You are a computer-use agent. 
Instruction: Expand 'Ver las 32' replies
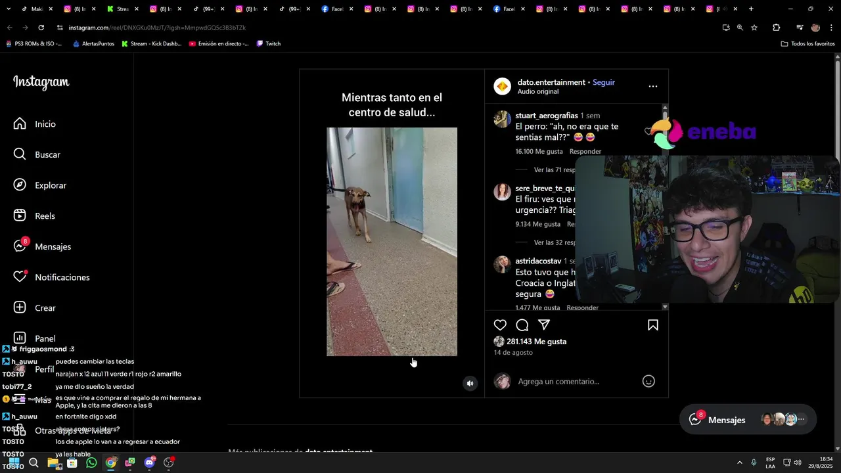pyautogui.click(x=555, y=242)
